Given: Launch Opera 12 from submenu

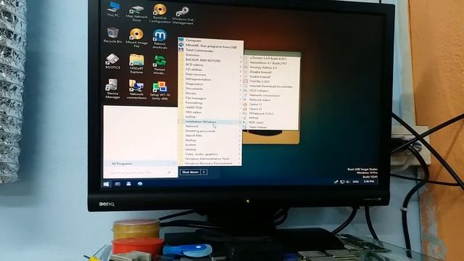Looking at the screenshot, I should point(270,104).
